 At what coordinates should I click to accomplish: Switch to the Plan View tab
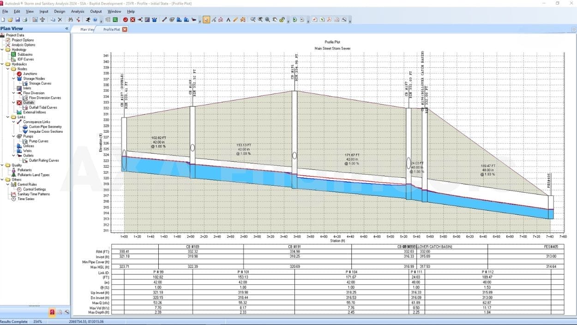pos(87,30)
